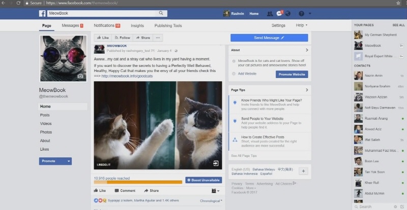Screen dimensions: 407x210
Task: Open the Insights tab
Action: pos(137,25)
